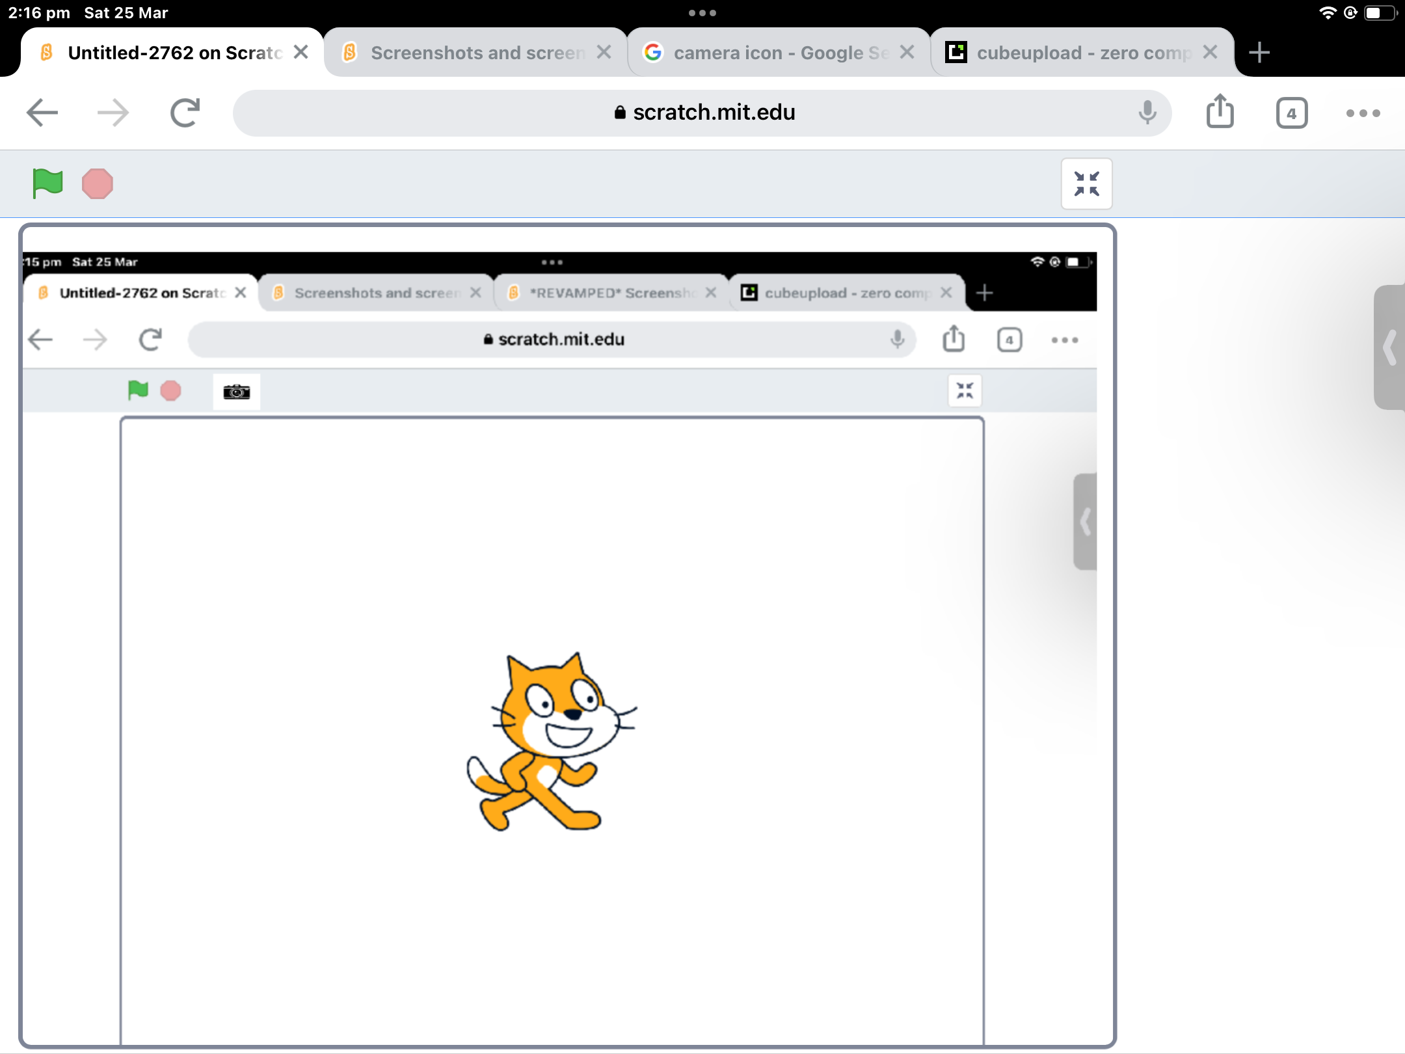This screenshot has height=1054, width=1405.
Task: Switch to the cubeupload zero comp tab
Action: (x=1073, y=52)
